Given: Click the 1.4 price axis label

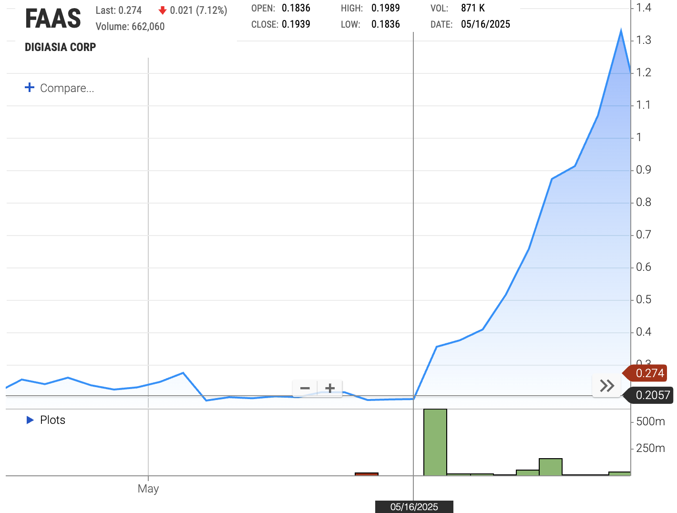Looking at the screenshot, I should [644, 8].
